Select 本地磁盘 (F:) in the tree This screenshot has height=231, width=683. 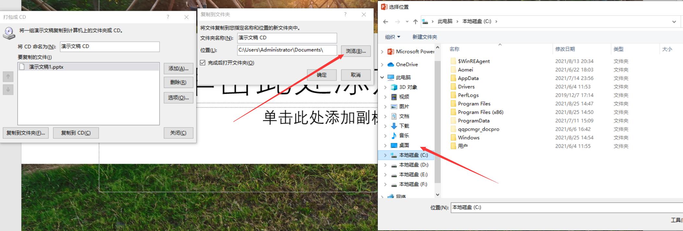coord(413,184)
